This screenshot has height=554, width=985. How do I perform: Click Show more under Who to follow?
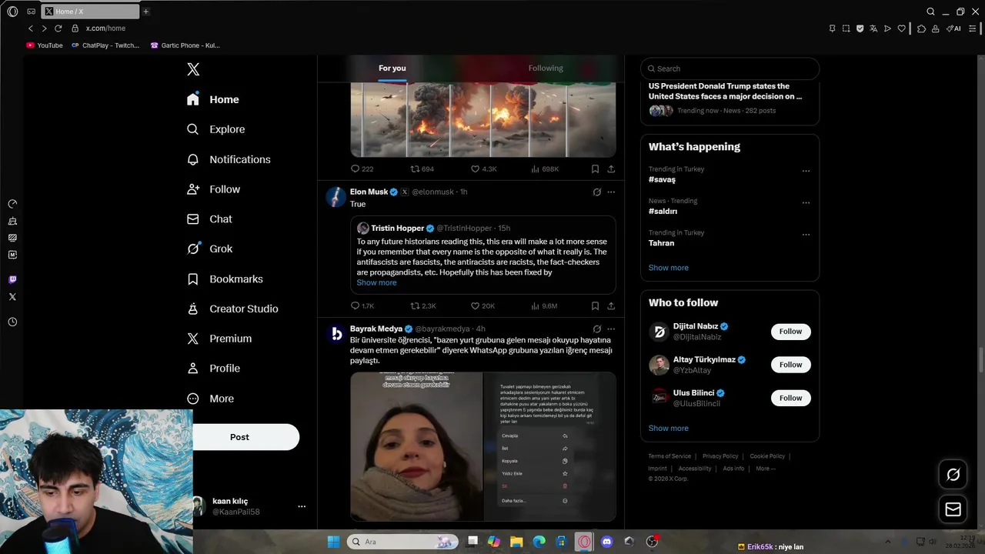click(668, 428)
